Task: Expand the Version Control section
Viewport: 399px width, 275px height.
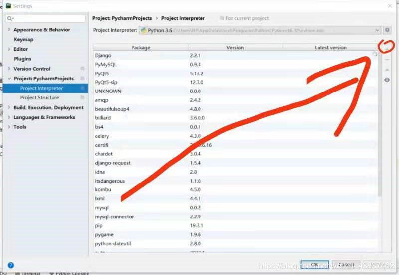Action: (9, 69)
